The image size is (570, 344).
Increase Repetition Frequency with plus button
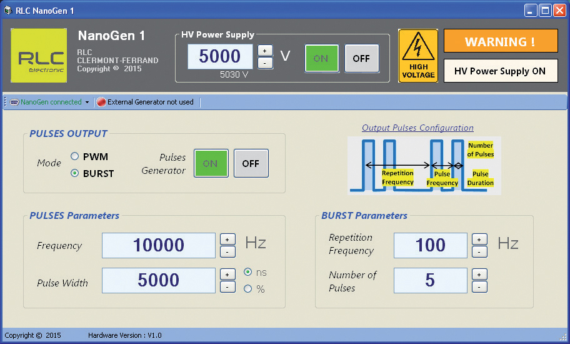point(479,240)
